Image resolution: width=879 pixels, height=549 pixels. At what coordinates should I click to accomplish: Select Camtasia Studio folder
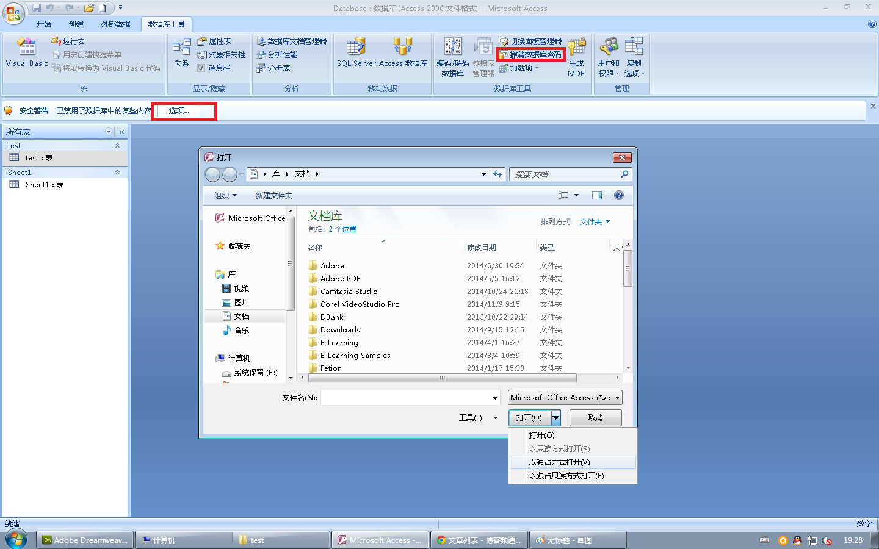point(349,292)
